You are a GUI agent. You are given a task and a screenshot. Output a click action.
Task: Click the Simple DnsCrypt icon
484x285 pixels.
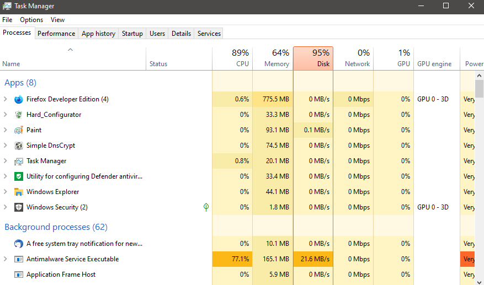(19, 146)
